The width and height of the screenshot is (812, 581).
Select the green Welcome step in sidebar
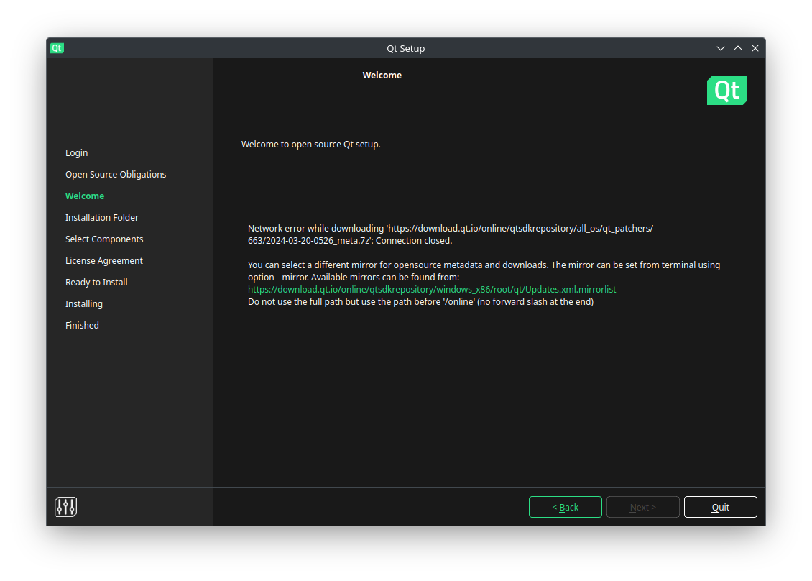click(85, 196)
